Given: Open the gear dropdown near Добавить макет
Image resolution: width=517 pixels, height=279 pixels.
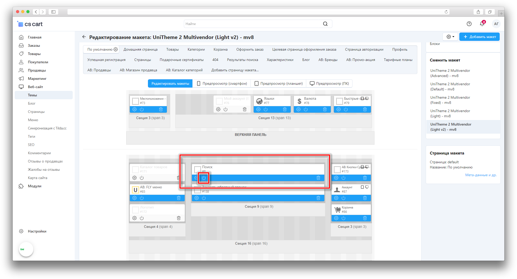Looking at the screenshot, I should click(x=450, y=37).
